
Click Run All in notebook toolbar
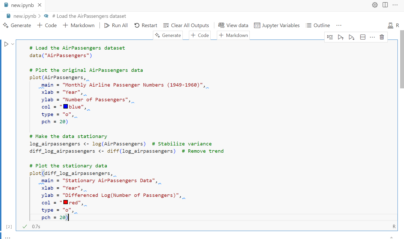[x=116, y=25]
